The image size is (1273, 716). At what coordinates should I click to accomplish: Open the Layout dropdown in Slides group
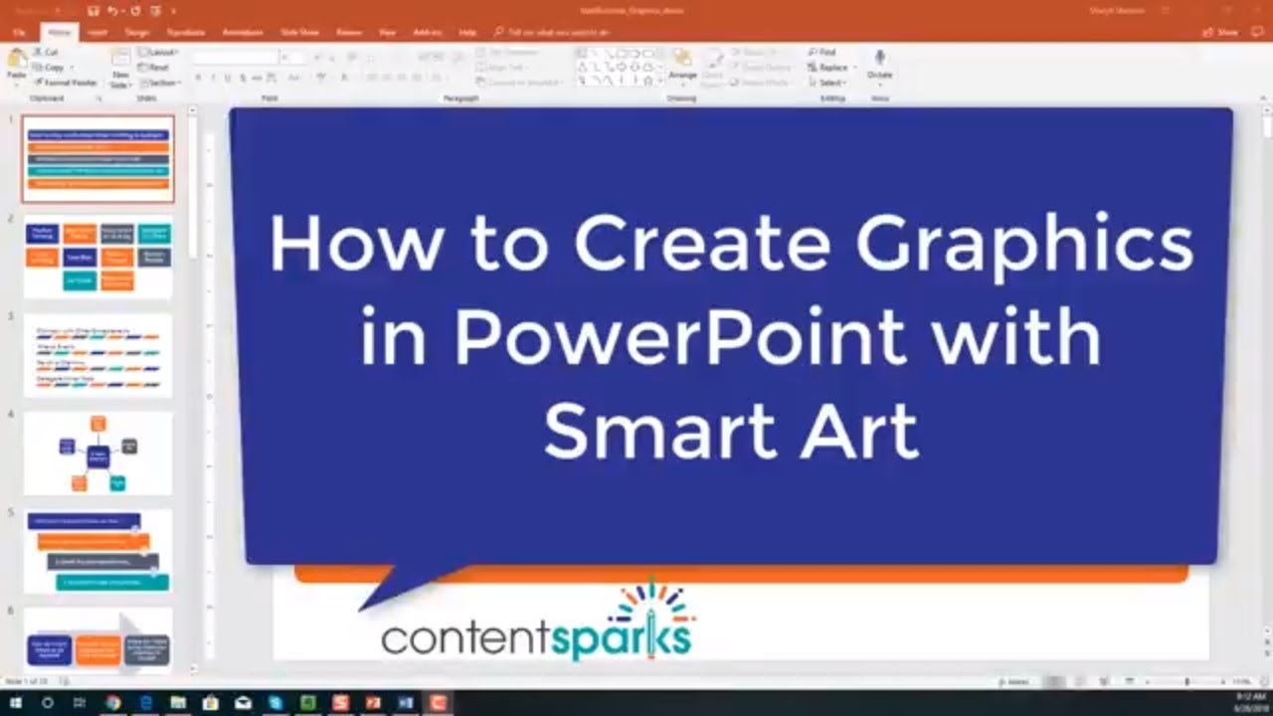[x=158, y=52]
